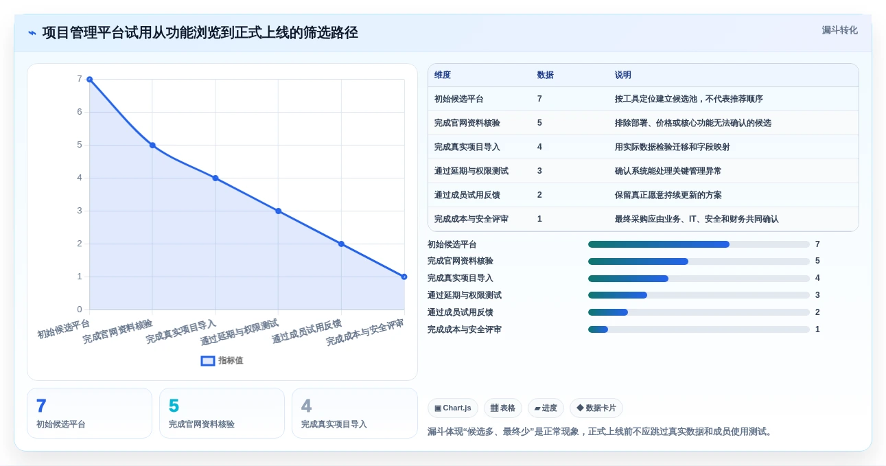This screenshot has height=466, width=886.
Task: Click the chart data point at value 7
Action: [x=89, y=80]
